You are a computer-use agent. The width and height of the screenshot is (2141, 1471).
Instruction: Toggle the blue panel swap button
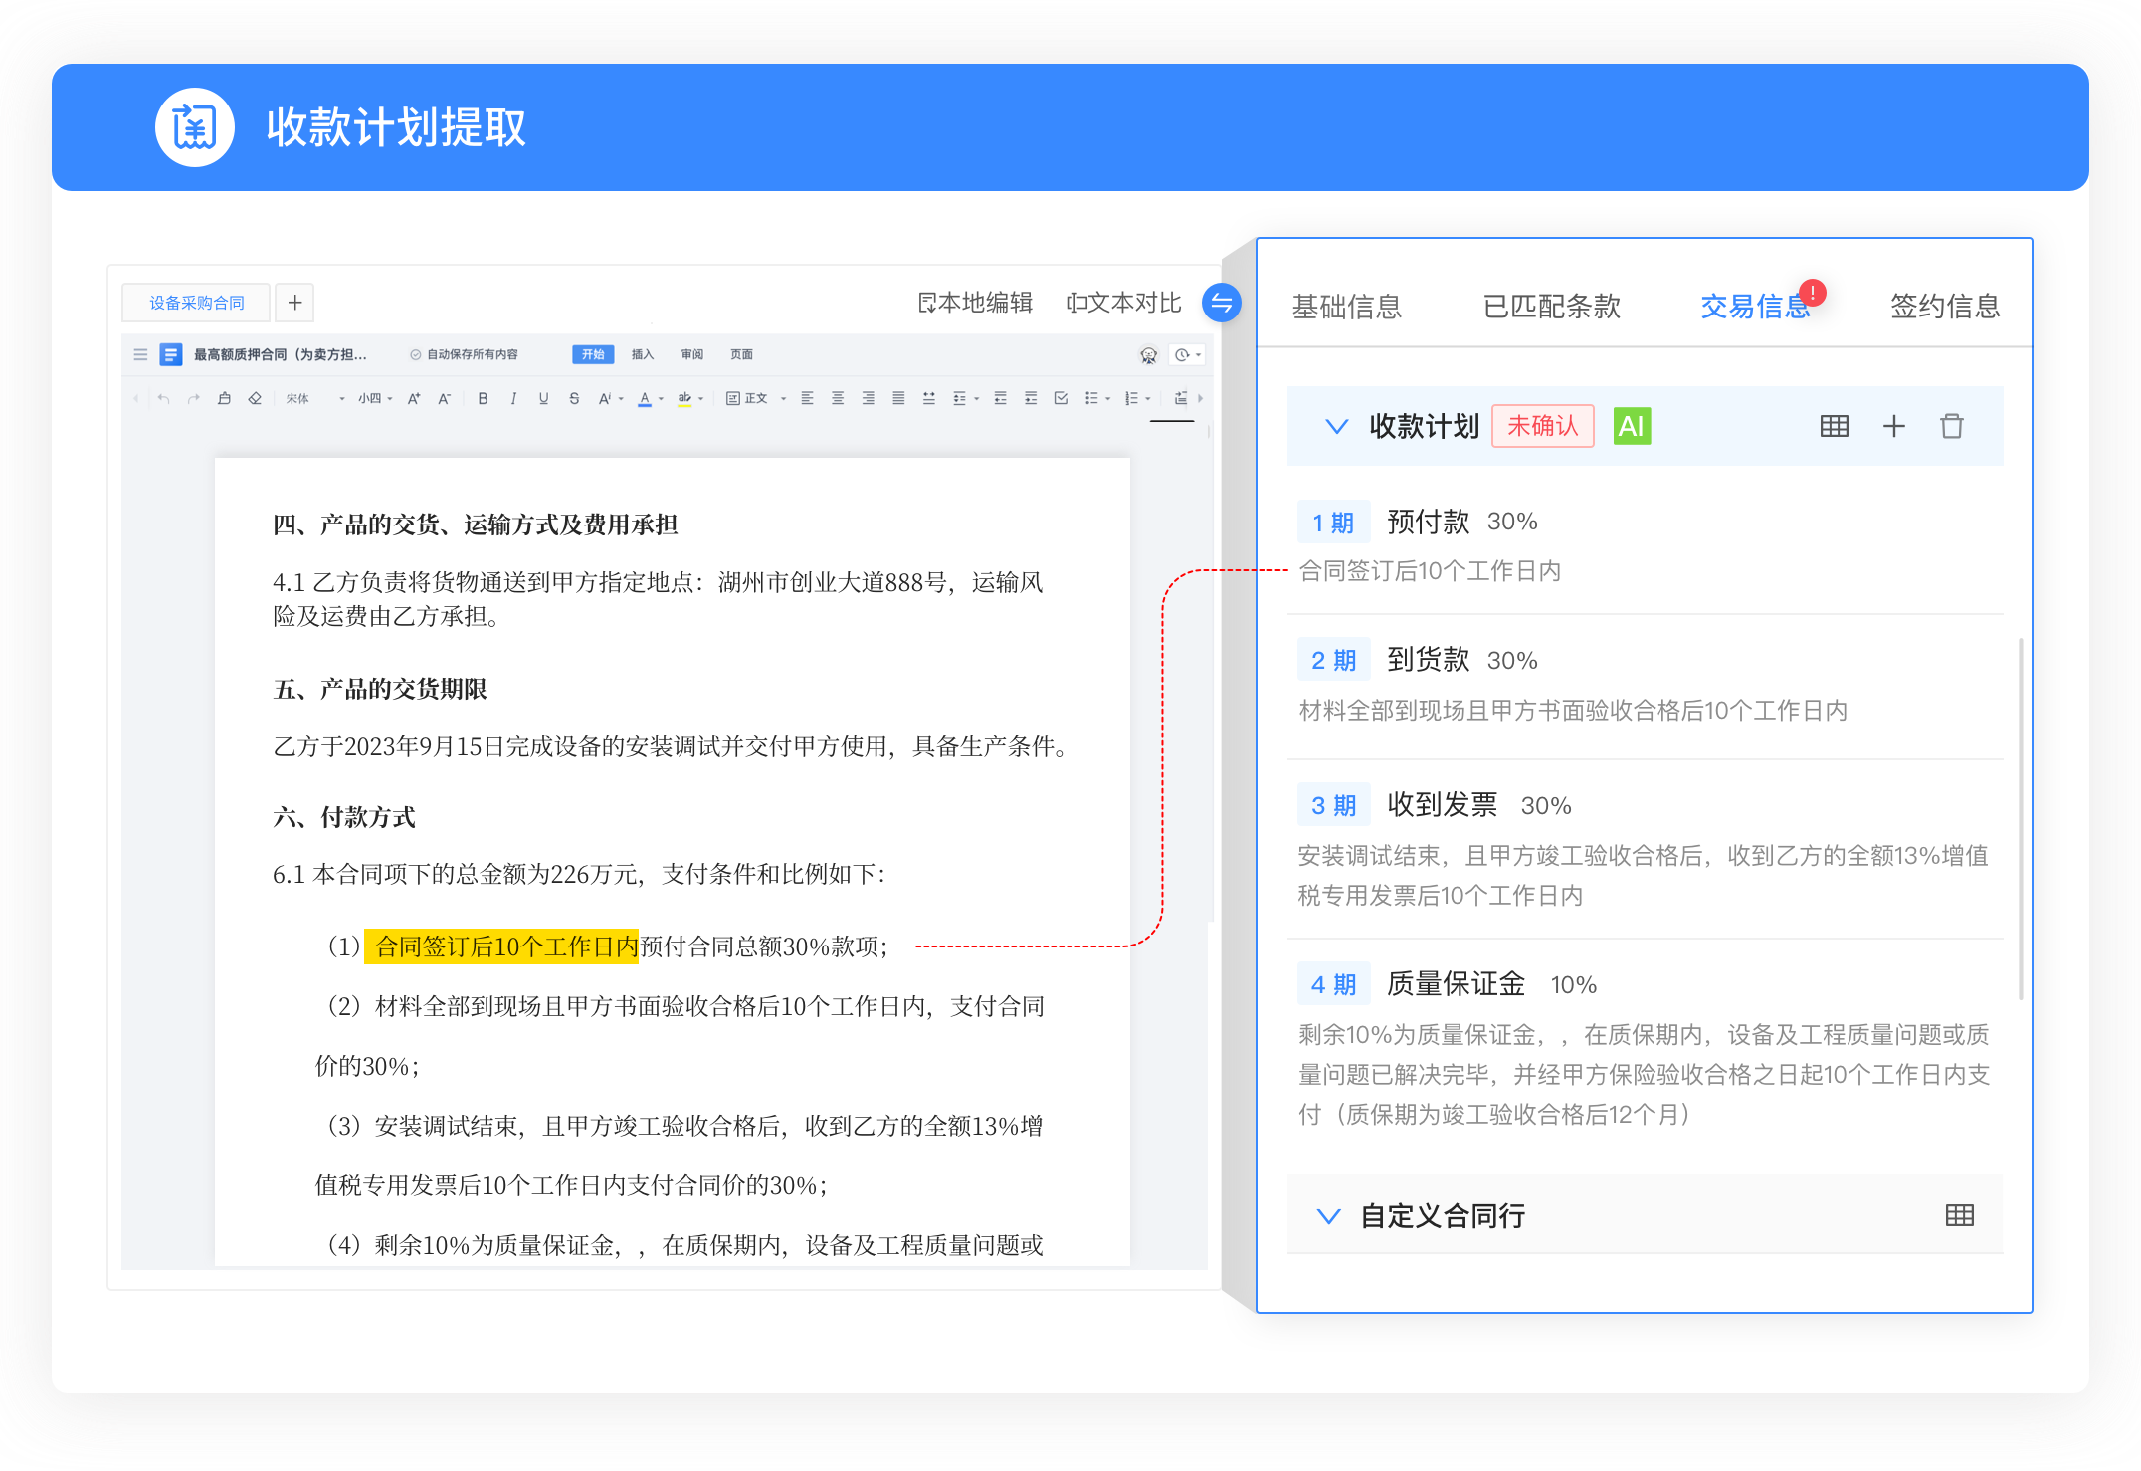click(x=1221, y=303)
